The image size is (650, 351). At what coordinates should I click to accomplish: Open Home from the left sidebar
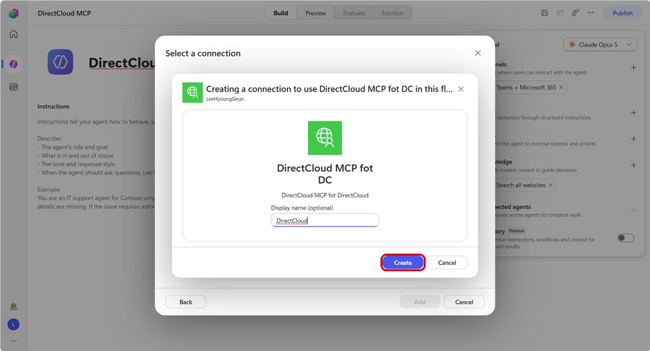pyautogui.click(x=14, y=34)
